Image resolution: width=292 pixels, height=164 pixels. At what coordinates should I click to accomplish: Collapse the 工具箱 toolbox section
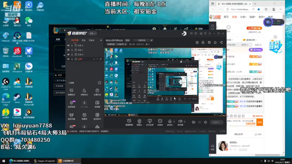pyautogui.click(x=100, y=83)
